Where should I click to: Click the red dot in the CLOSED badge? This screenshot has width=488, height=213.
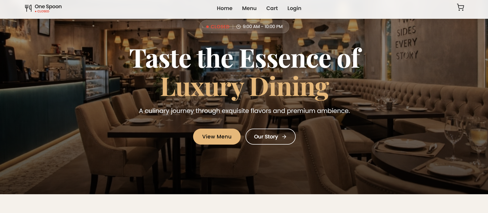pyautogui.click(x=207, y=27)
